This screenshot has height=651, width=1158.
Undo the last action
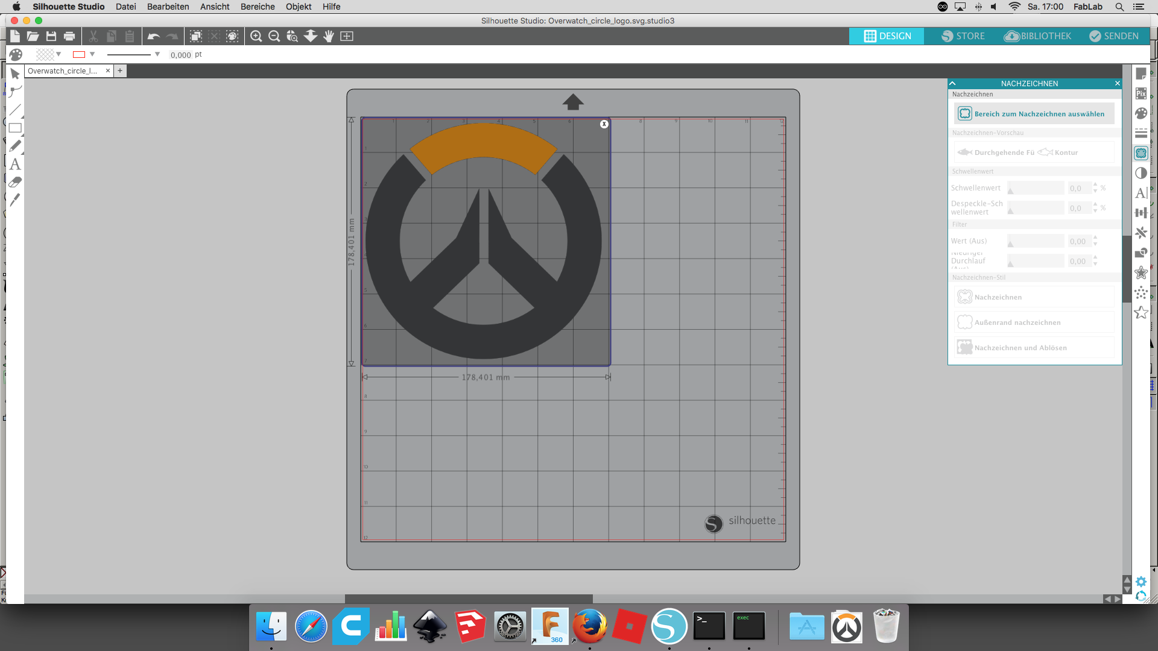tap(153, 36)
